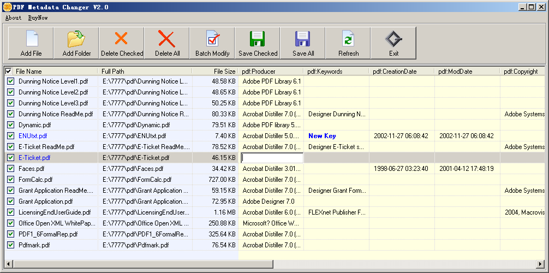Open the About menu
Viewport: 549px width, 273px height.
13,17
